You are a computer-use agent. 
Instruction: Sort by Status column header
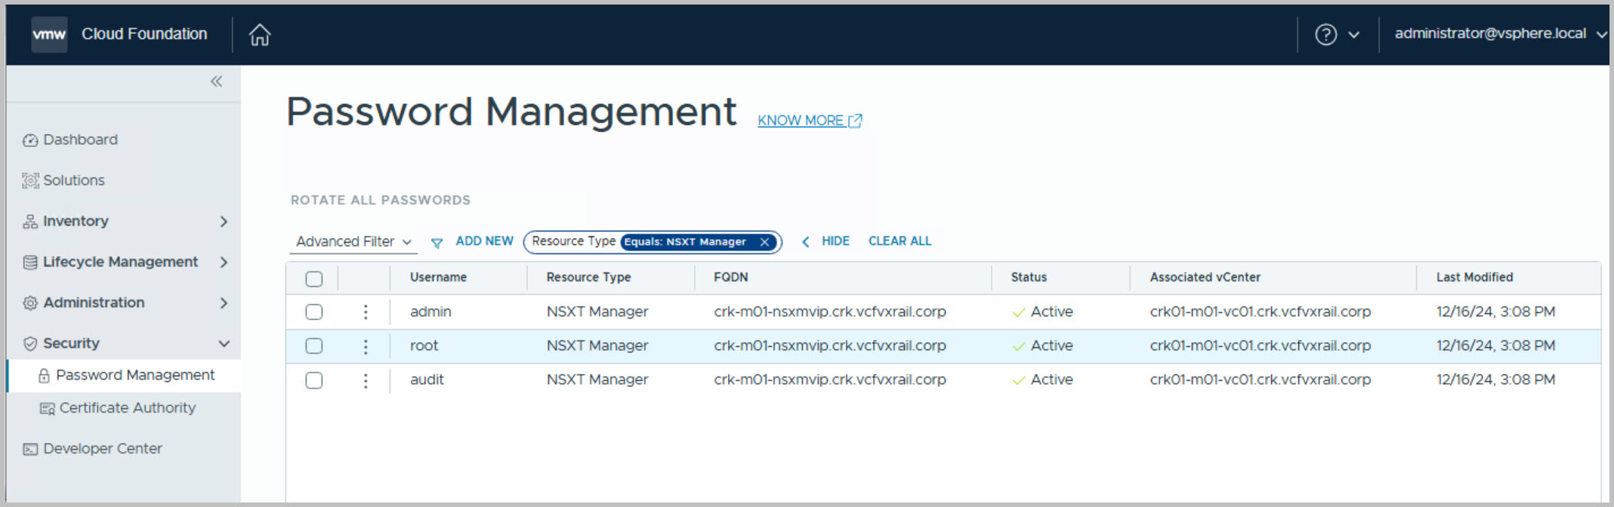pyautogui.click(x=1029, y=278)
